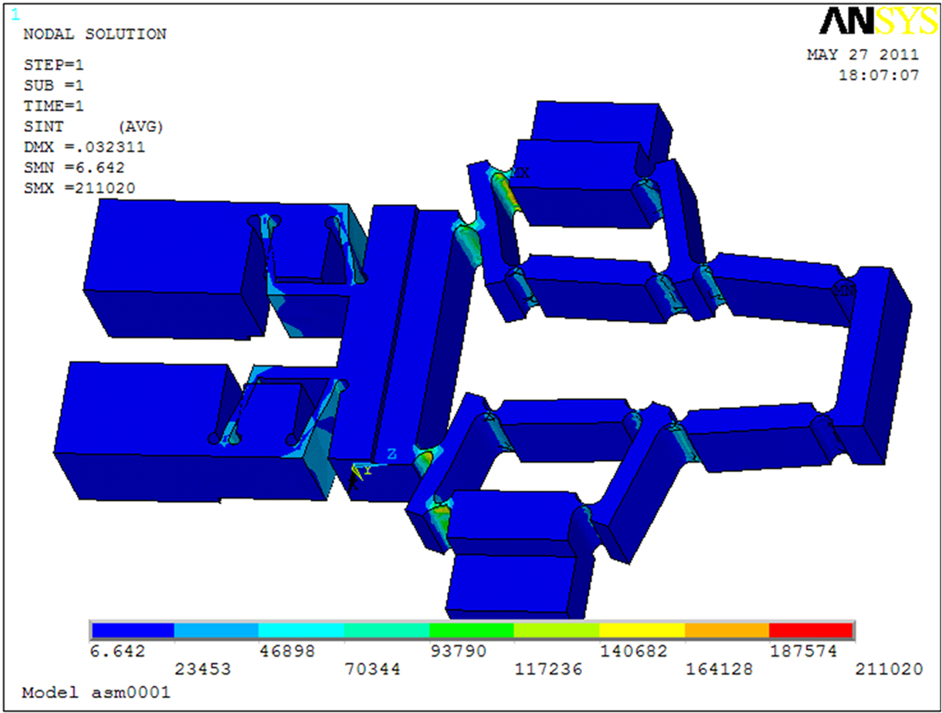
Task: Click the XYZ coordinate triad origin
Action: (354, 466)
